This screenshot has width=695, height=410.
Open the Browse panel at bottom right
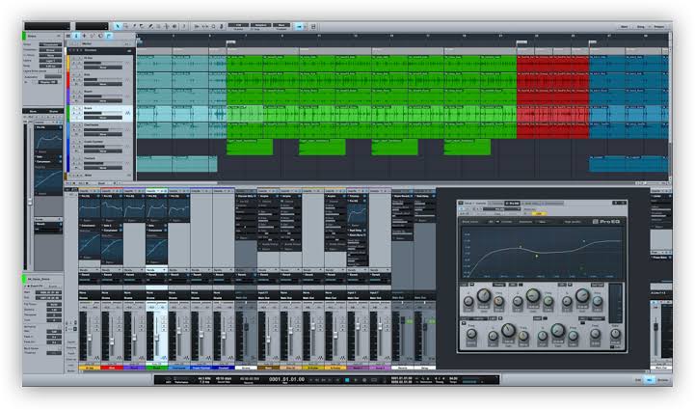point(663,380)
